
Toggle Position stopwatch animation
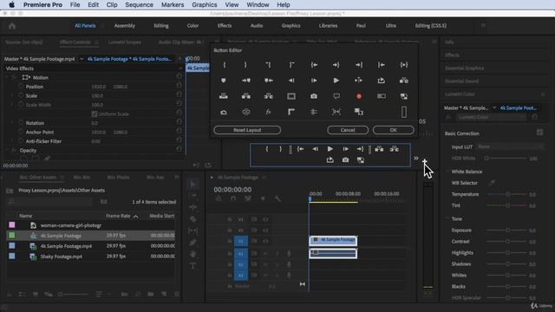coord(21,87)
